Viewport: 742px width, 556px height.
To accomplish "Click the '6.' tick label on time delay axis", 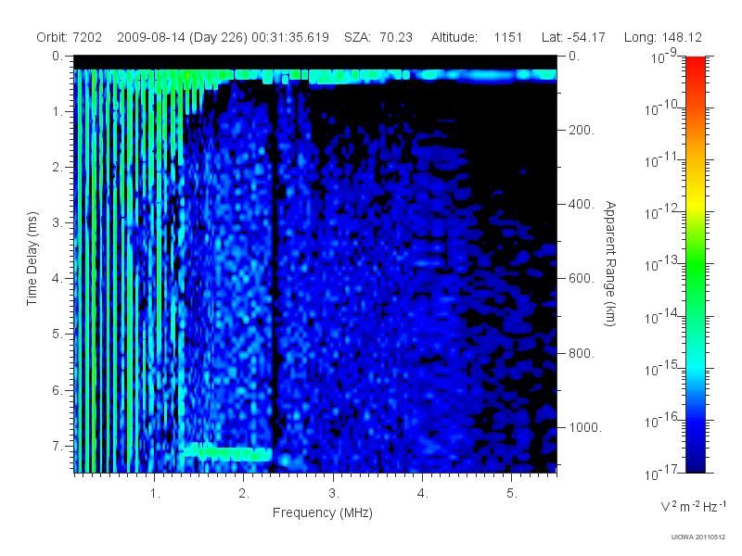I will point(58,390).
